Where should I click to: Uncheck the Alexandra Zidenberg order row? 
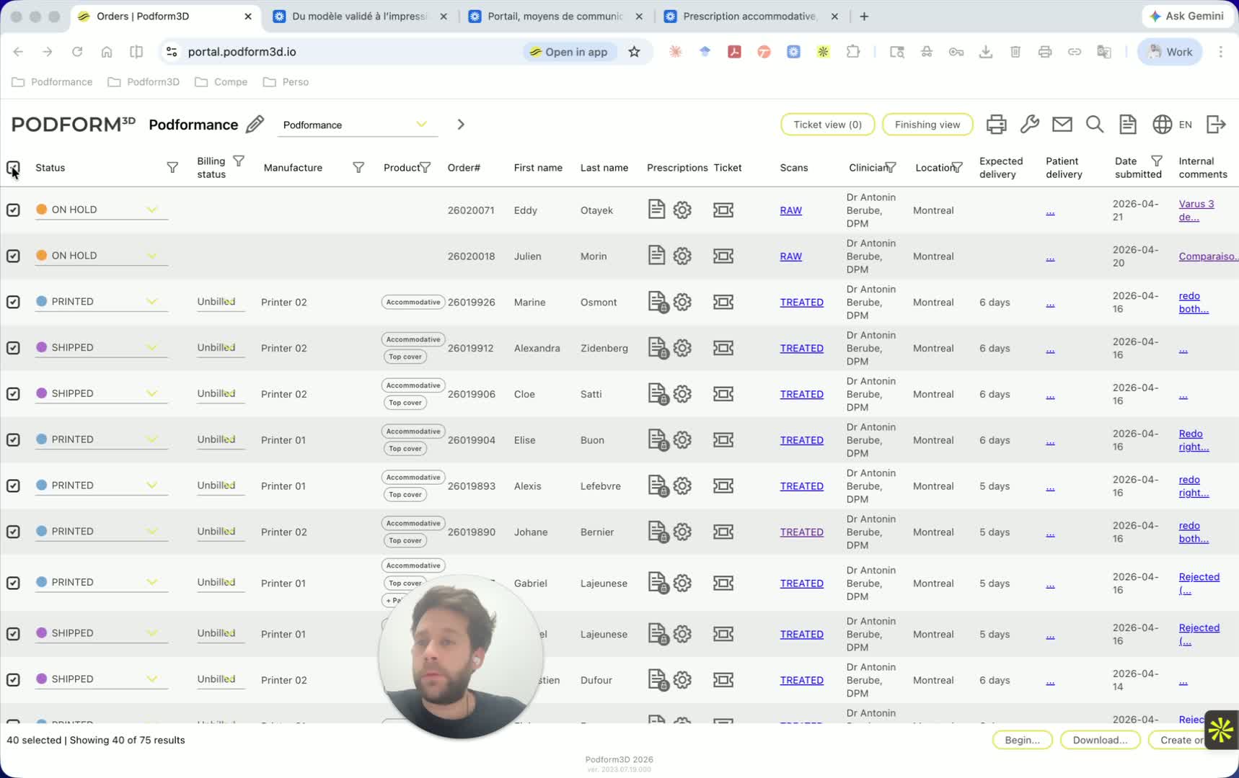13,348
